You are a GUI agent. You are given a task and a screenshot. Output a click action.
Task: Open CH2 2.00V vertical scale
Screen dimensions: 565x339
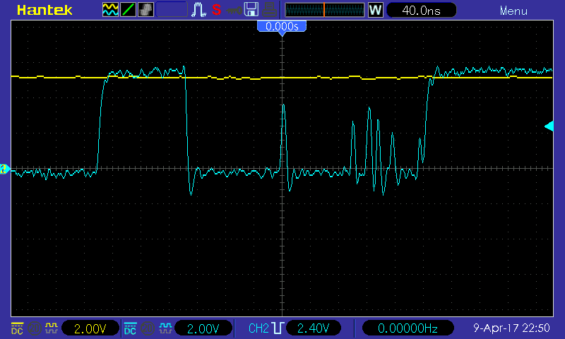pos(204,328)
